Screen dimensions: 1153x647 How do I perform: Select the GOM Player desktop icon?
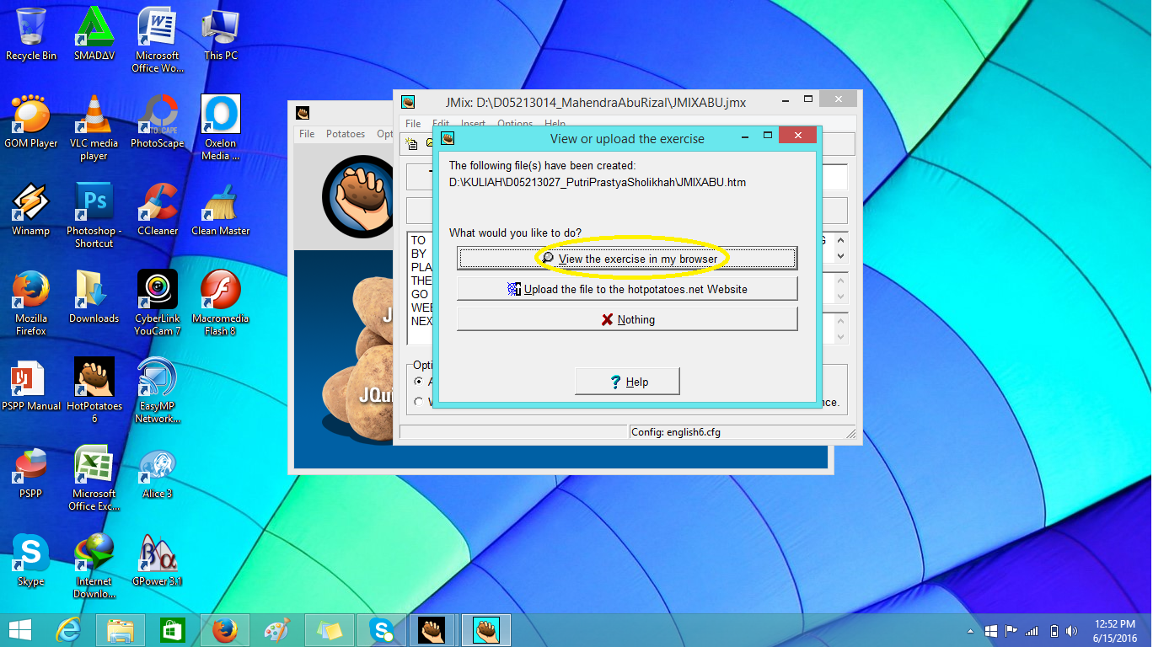point(31,123)
